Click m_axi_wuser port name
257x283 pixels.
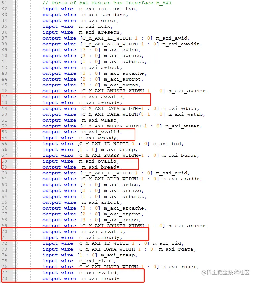(182, 126)
